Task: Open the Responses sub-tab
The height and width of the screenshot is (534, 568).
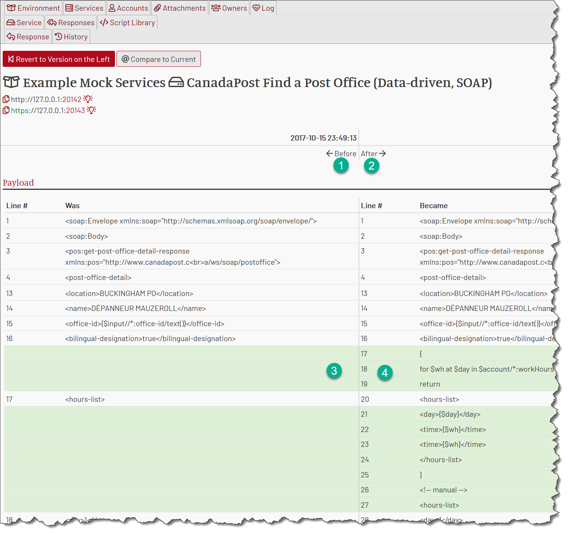Action: click(71, 23)
